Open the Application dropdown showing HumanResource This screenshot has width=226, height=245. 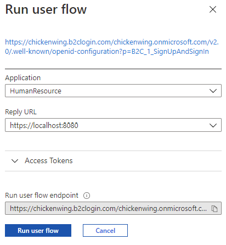tap(113, 91)
